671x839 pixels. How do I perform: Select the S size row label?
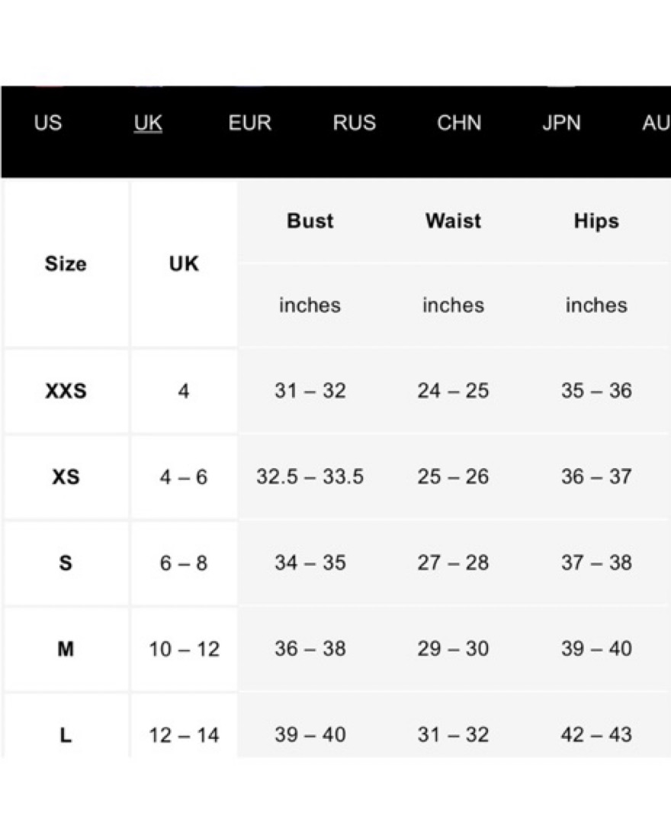pos(65,563)
